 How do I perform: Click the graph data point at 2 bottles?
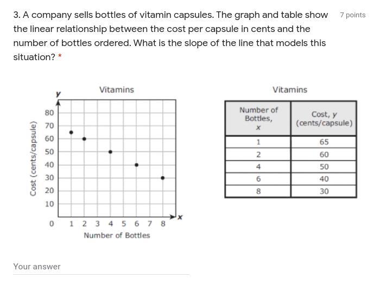[84, 139]
